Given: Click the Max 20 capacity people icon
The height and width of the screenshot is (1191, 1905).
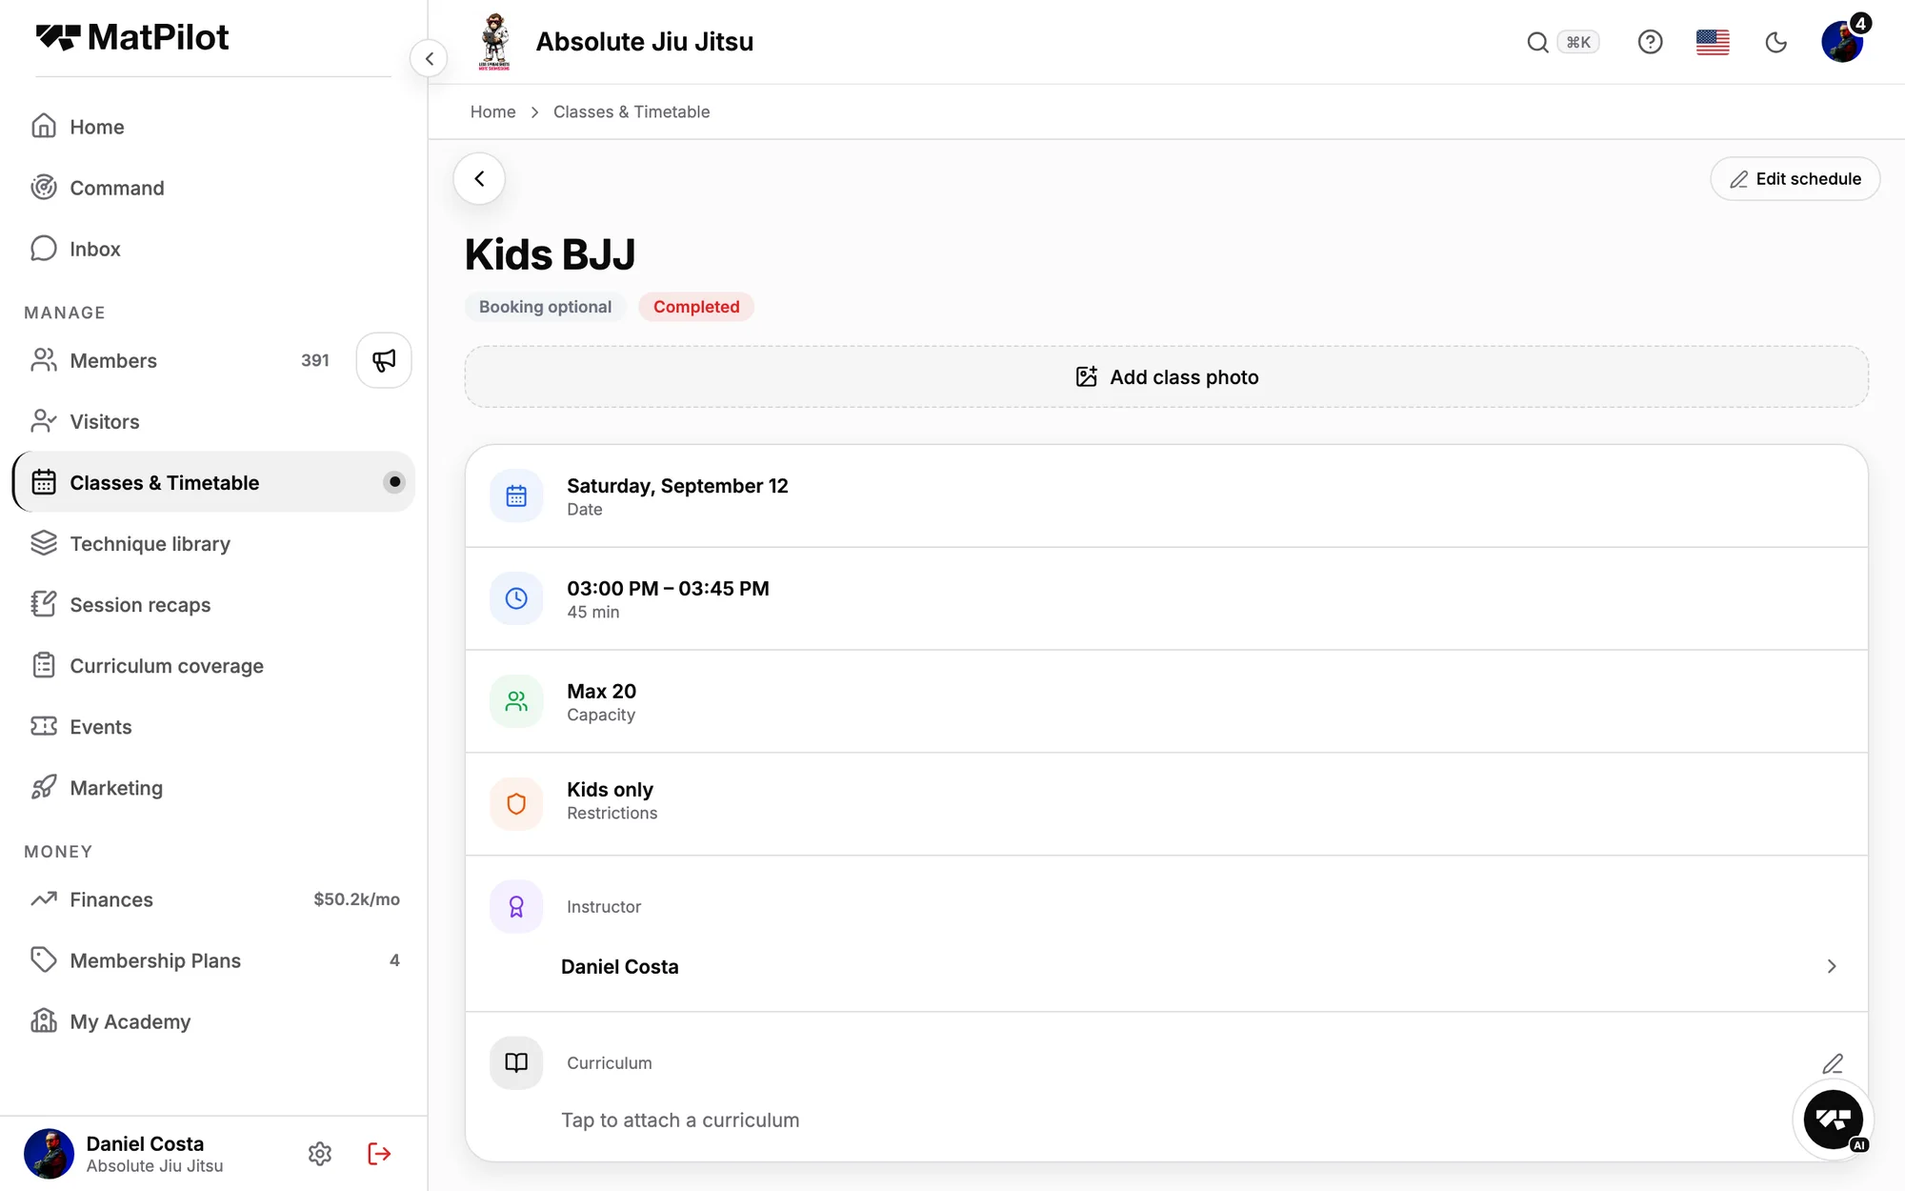Looking at the screenshot, I should [516, 701].
